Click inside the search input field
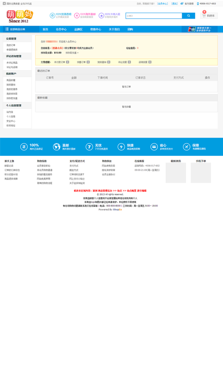Viewport: 223px width, 372px height. [x=154, y=16]
